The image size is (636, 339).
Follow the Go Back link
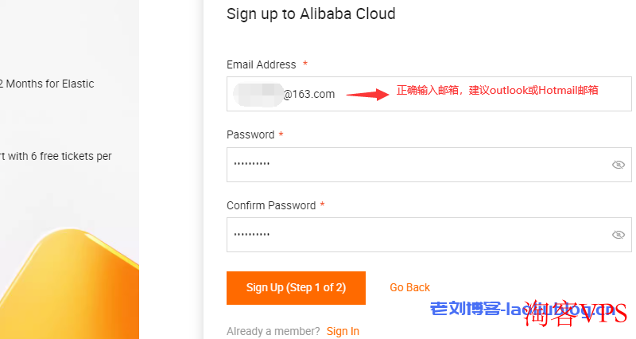pyautogui.click(x=409, y=287)
